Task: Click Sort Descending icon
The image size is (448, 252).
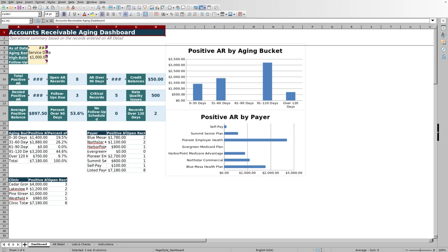Action: point(139,7)
